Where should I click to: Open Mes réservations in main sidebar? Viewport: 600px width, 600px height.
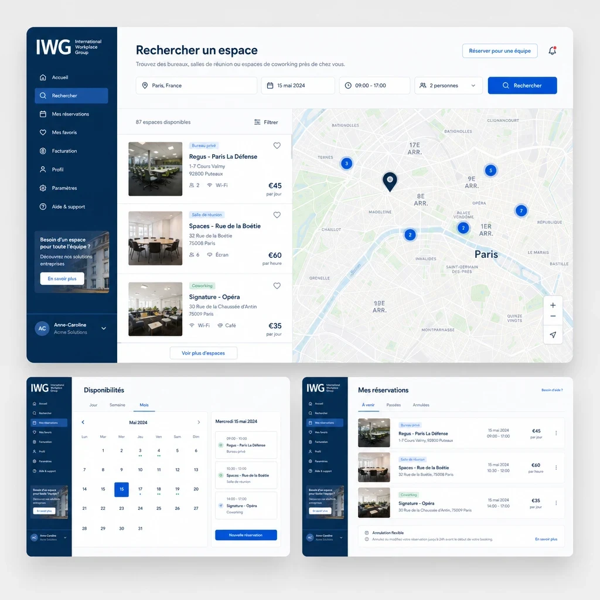point(71,114)
